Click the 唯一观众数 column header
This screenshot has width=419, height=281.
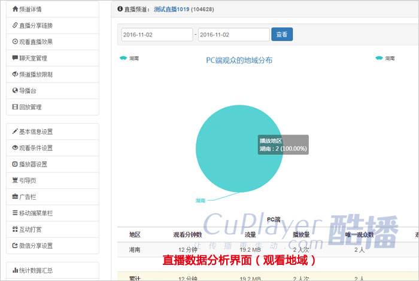359,234
